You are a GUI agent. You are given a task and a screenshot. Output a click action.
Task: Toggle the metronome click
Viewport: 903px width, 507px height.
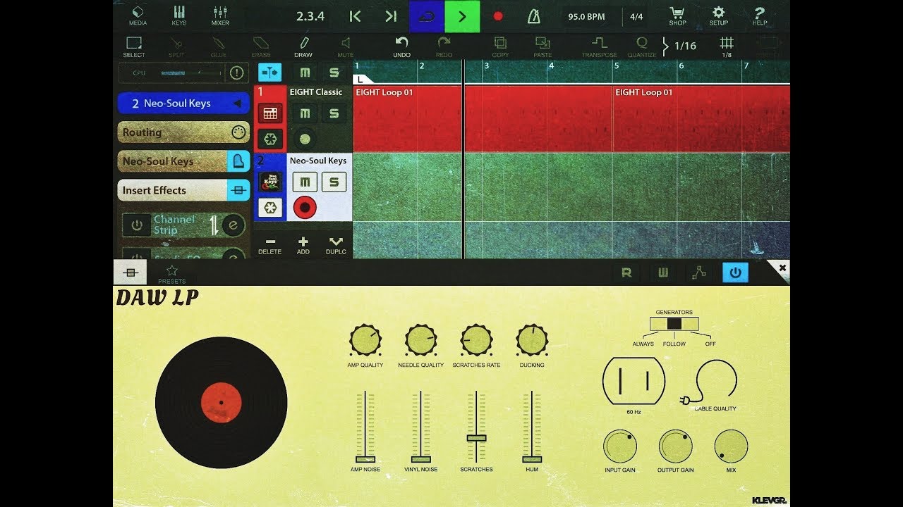[534, 16]
